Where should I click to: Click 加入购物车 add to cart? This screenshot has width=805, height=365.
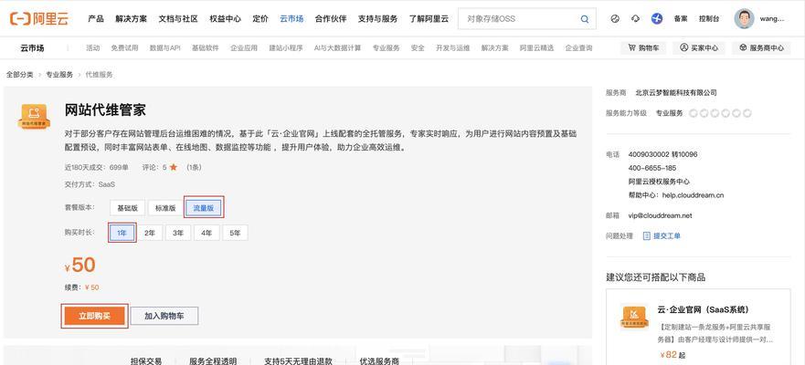click(164, 316)
